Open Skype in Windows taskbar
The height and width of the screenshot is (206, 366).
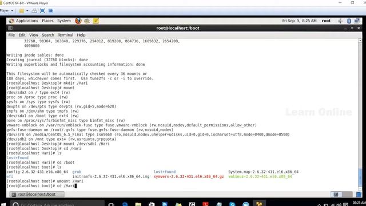tap(232, 204)
